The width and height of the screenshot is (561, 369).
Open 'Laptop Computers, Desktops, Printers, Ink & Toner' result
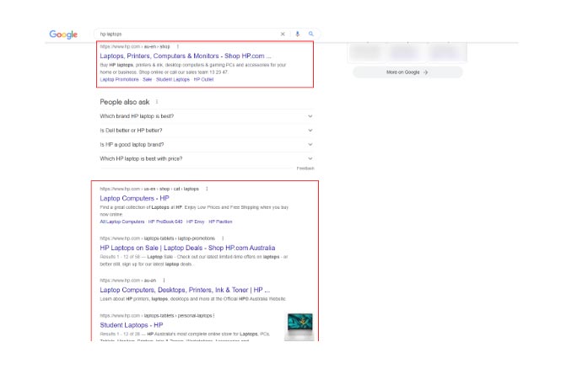[x=185, y=290]
